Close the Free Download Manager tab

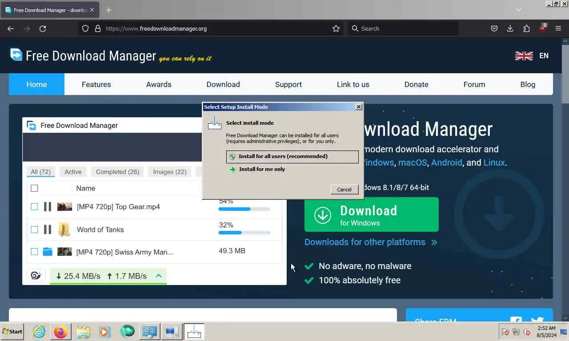tap(92, 10)
